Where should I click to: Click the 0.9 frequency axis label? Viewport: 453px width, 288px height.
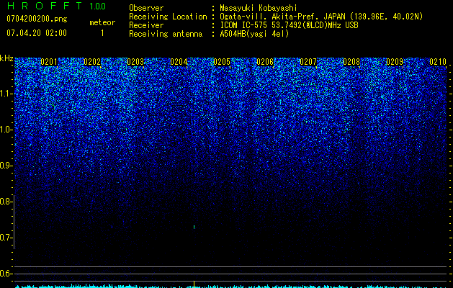click(x=6, y=166)
